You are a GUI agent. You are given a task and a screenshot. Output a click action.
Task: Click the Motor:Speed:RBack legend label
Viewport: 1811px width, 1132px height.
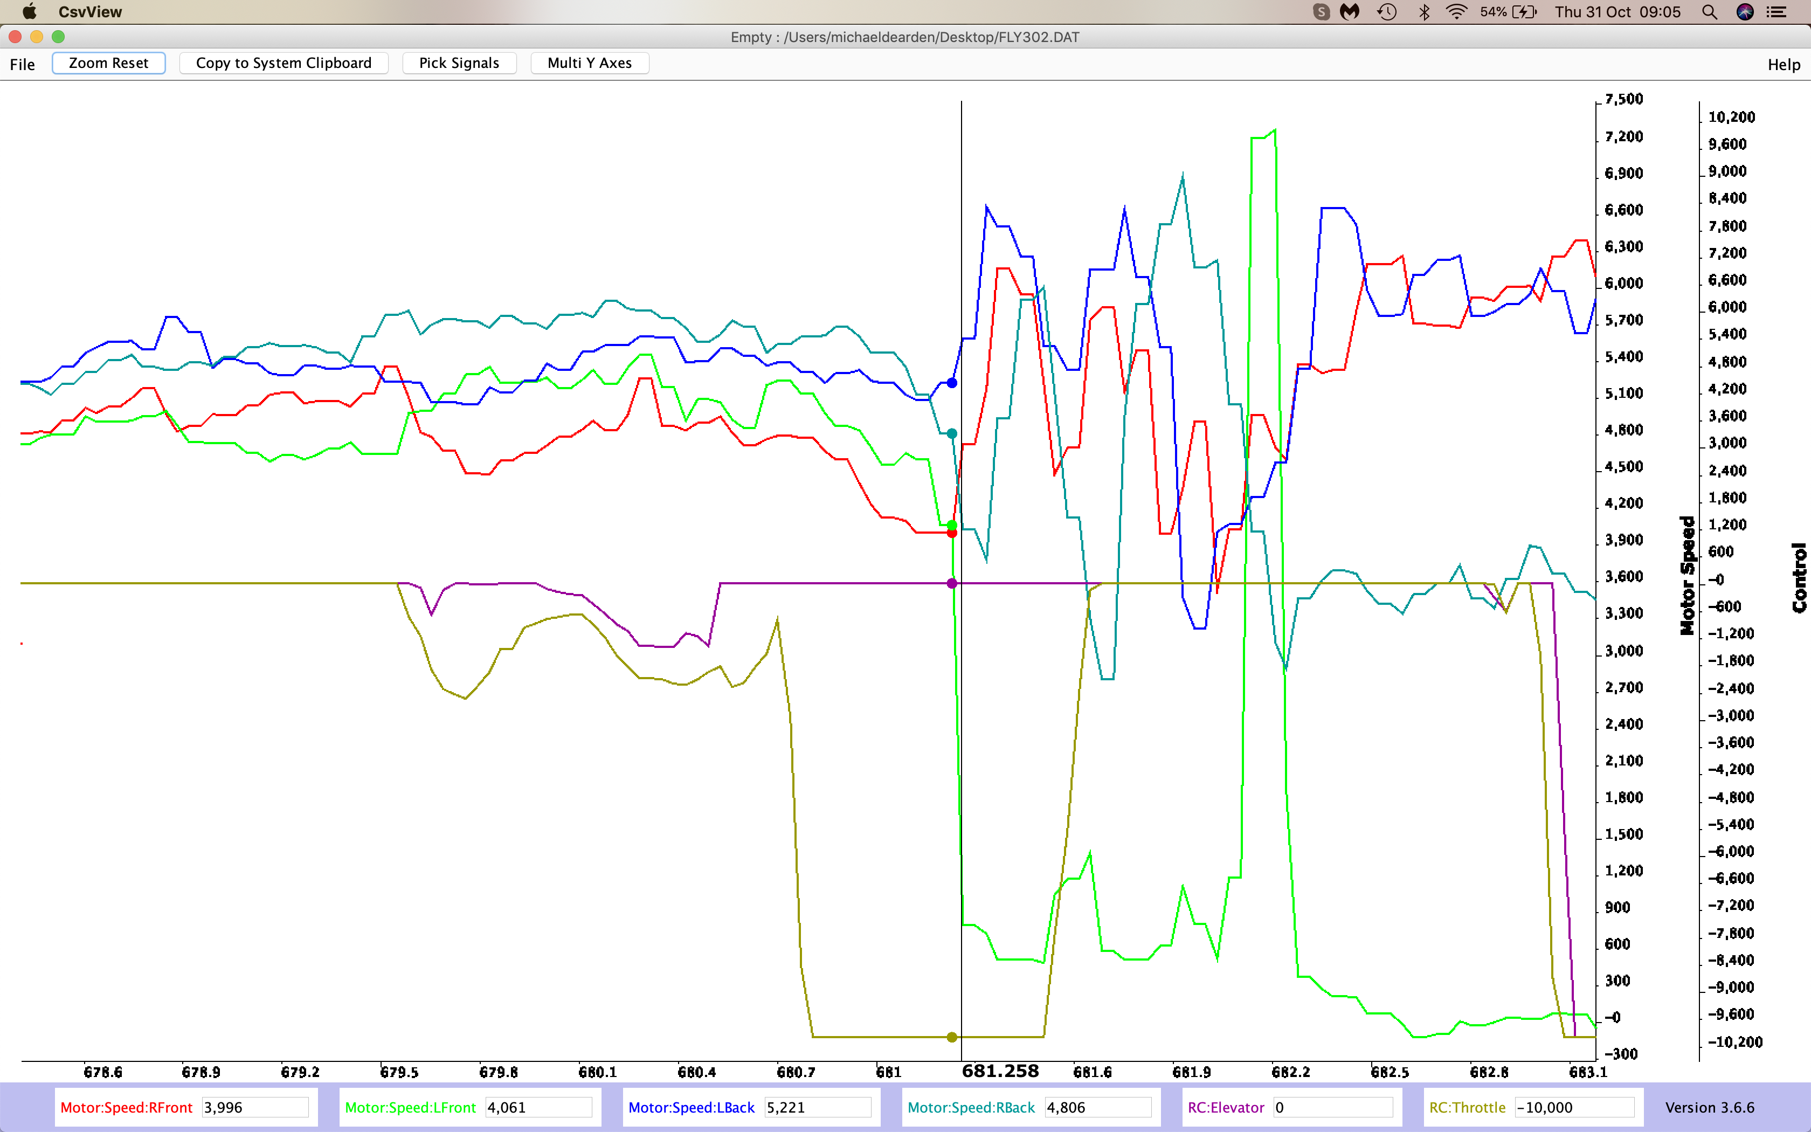(971, 1107)
